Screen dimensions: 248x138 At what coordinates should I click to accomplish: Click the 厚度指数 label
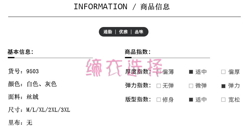point(138,72)
